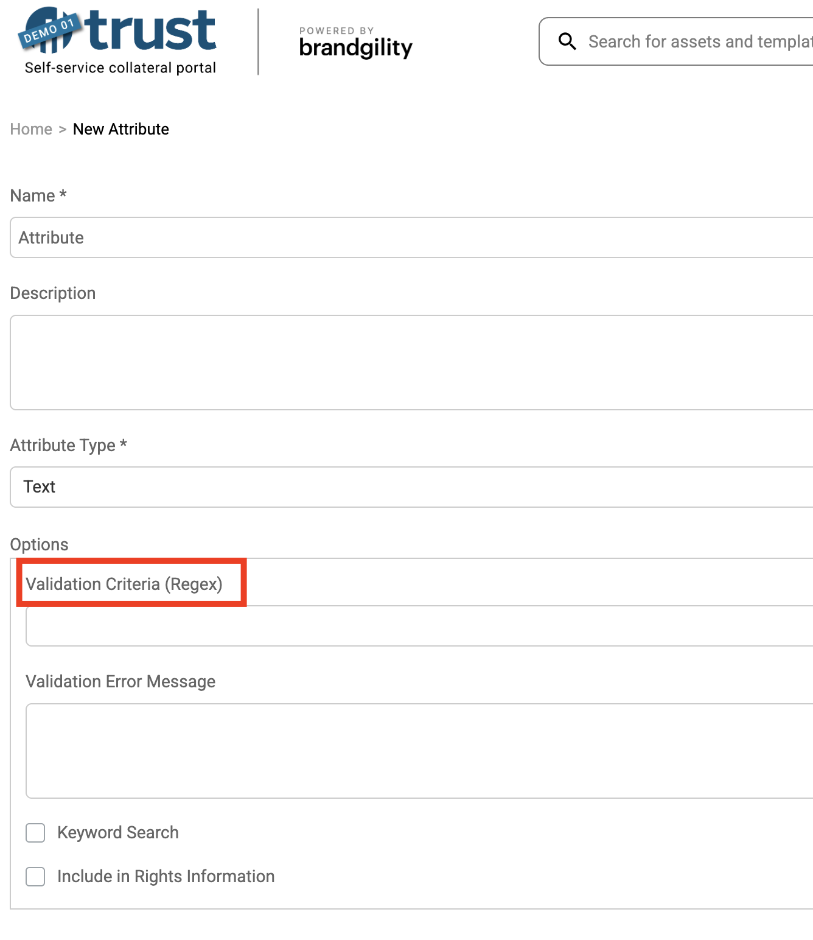Click the Validation Criteria (Regex) input box
The image size is (813, 940).
click(x=419, y=626)
